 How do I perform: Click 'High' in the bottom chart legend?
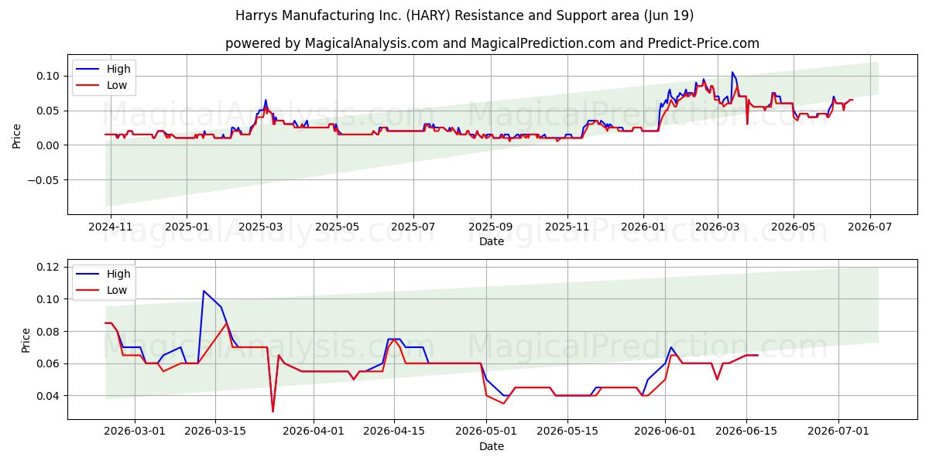tap(118, 274)
